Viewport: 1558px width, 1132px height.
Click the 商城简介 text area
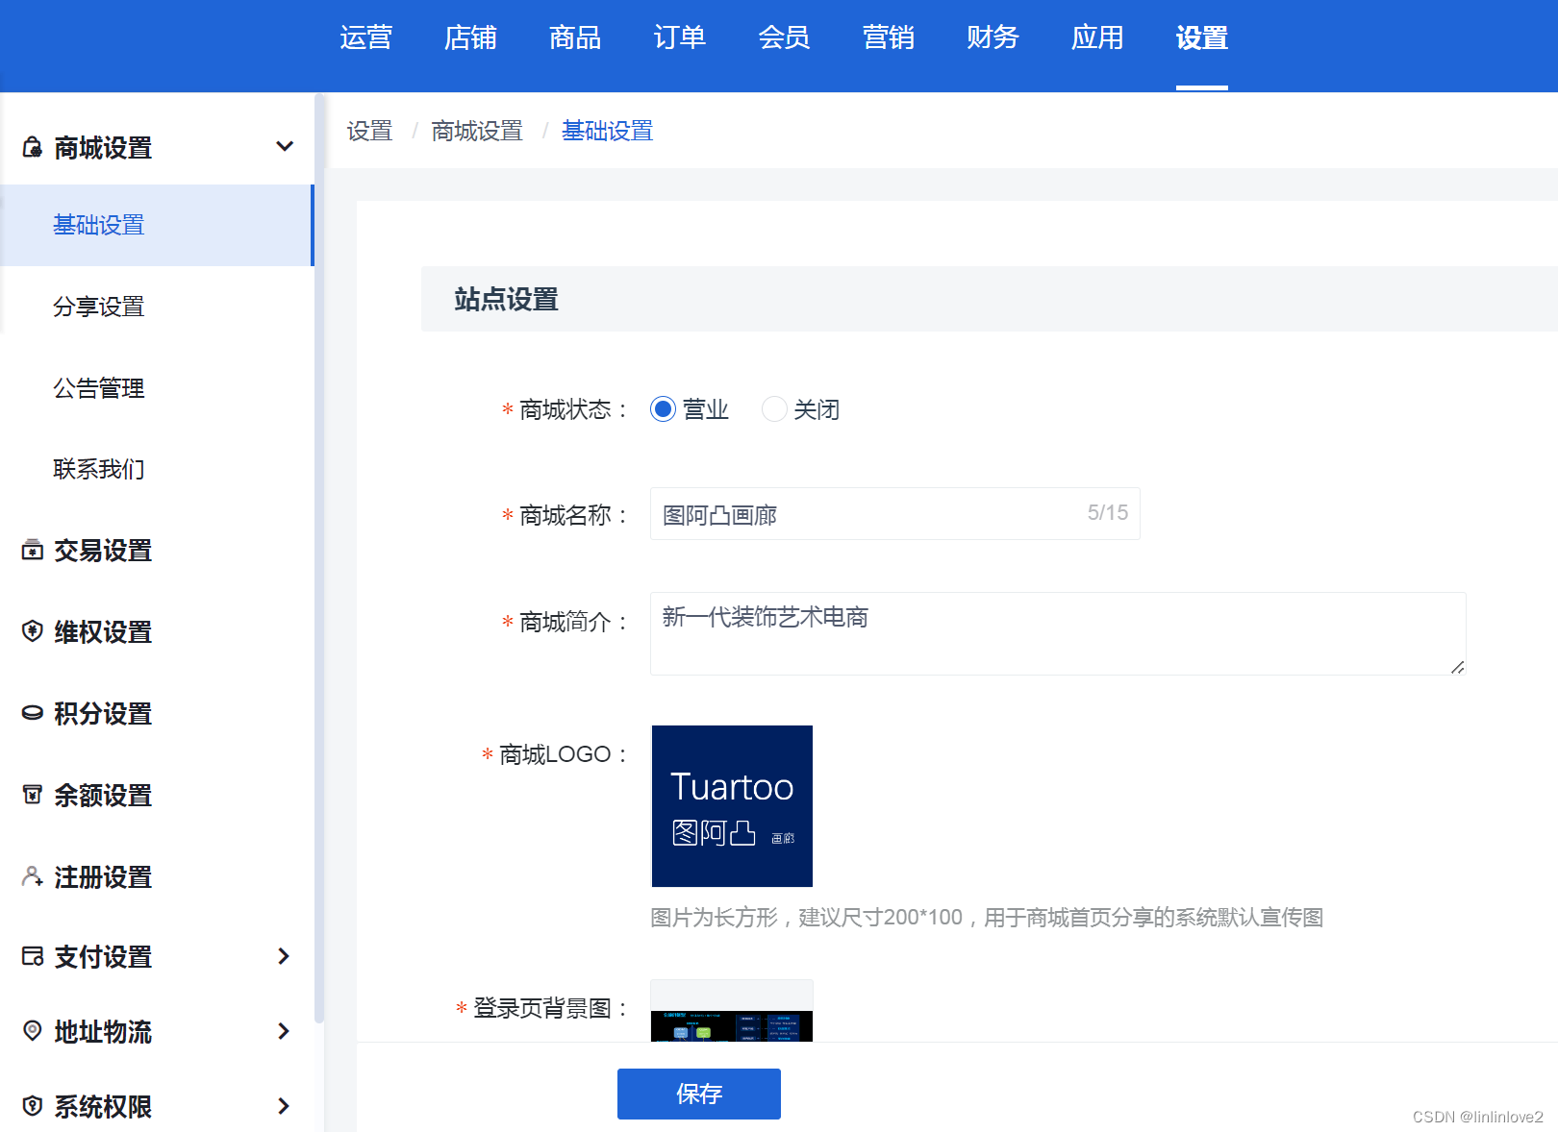point(1058,634)
